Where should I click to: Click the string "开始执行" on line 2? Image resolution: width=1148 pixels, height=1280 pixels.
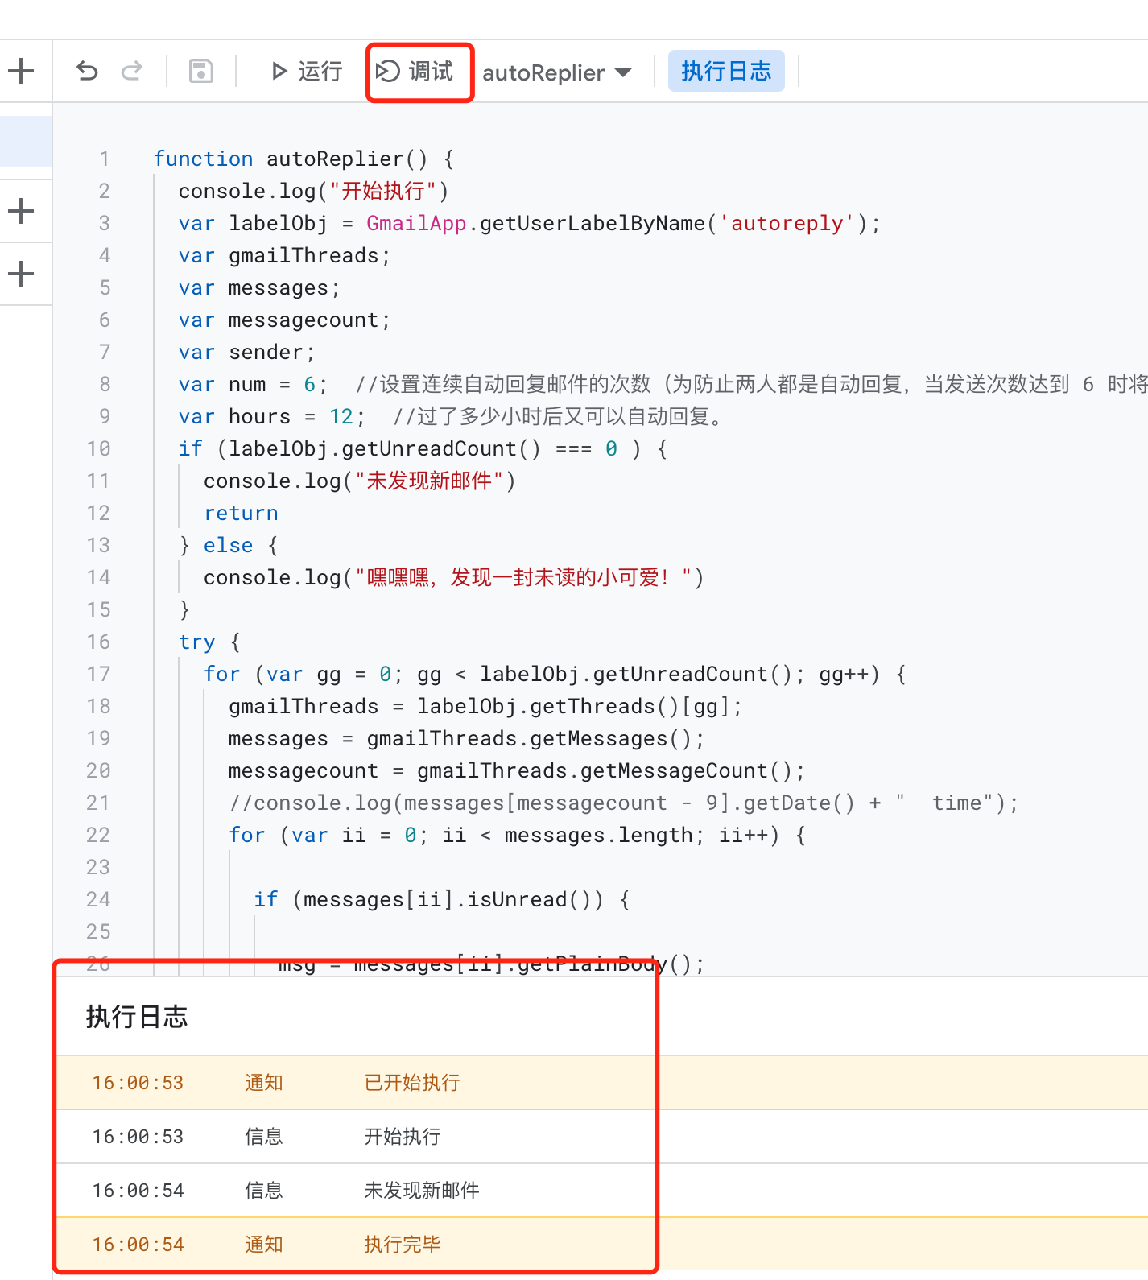point(383,191)
